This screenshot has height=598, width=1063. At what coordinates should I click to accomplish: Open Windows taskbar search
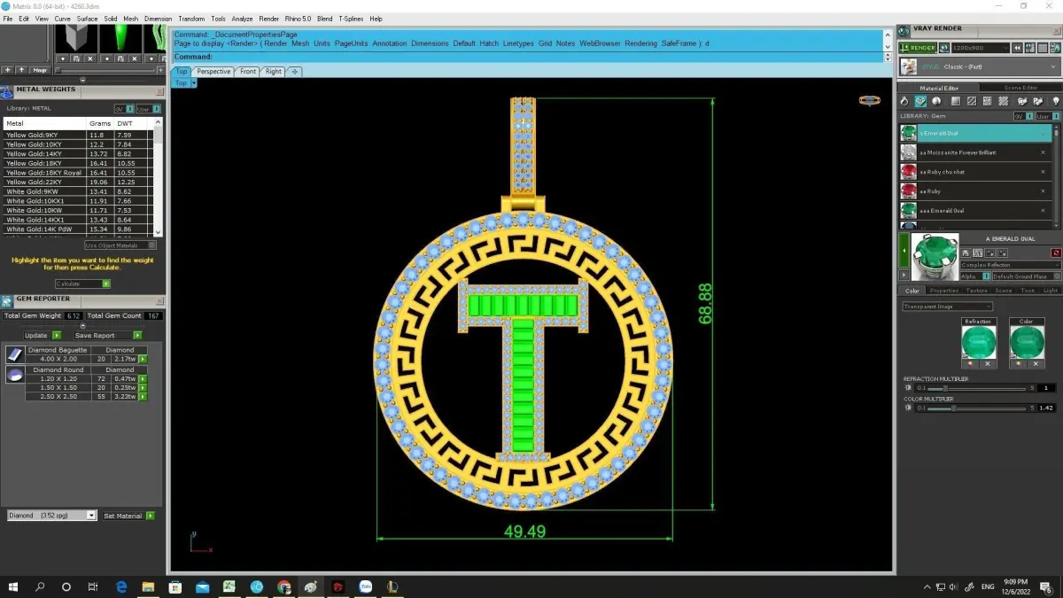tap(40, 586)
